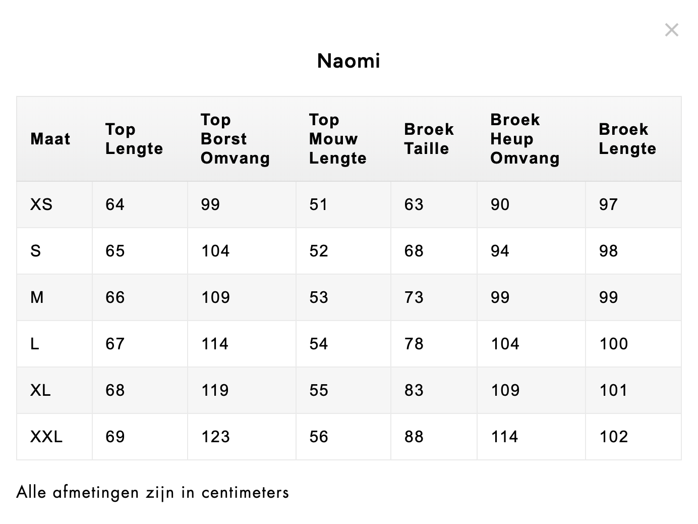Click XXL Top Borst Omvang value 123
Screen dimensions: 698x524
pyautogui.click(x=215, y=437)
